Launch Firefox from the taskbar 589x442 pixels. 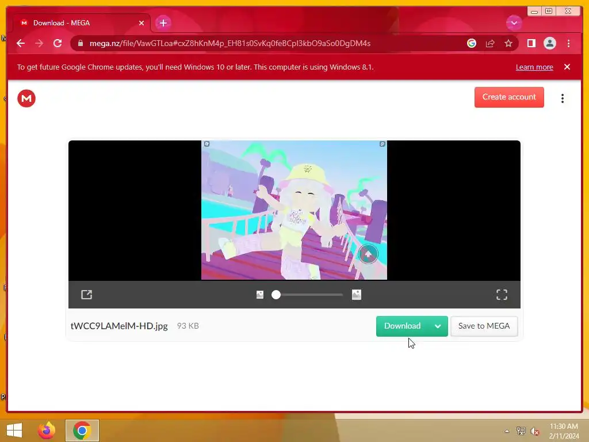[x=47, y=430]
